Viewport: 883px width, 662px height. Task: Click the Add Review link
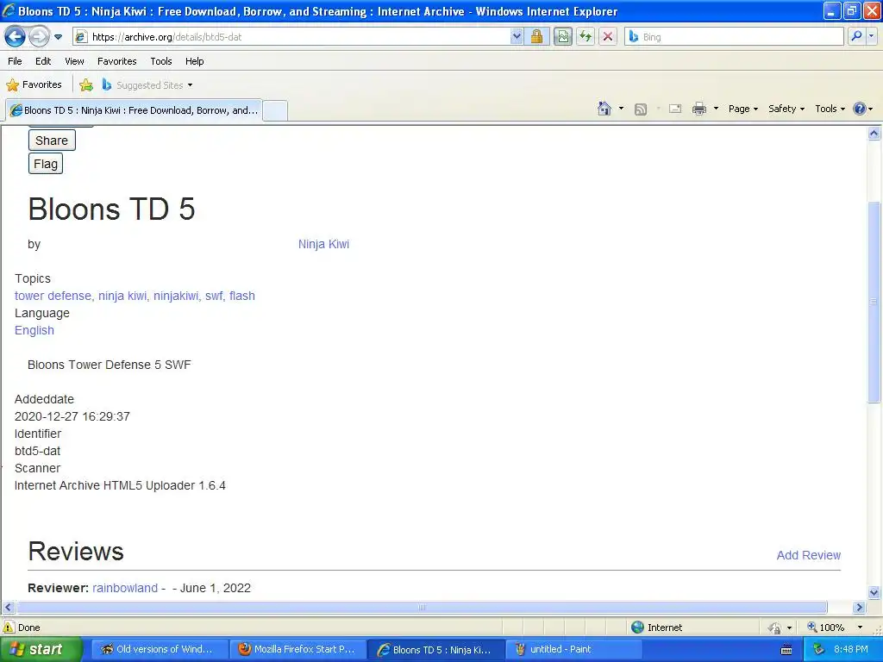(809, 556)
